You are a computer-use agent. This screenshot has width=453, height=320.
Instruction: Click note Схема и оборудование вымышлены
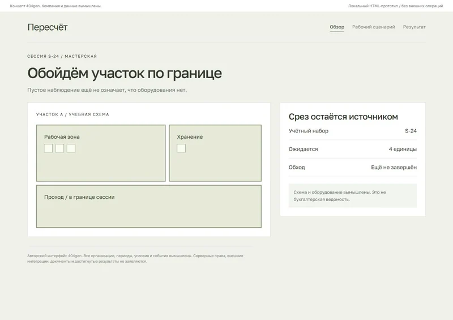pyautogui.click(x=352, y=196)
